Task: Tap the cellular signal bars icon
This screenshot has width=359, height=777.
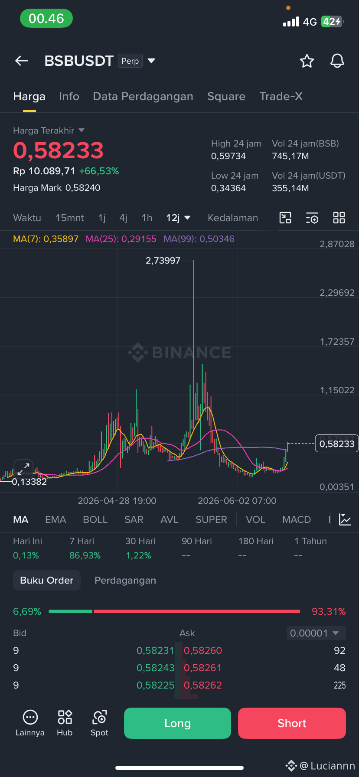Action: click(x=291, y=22)
